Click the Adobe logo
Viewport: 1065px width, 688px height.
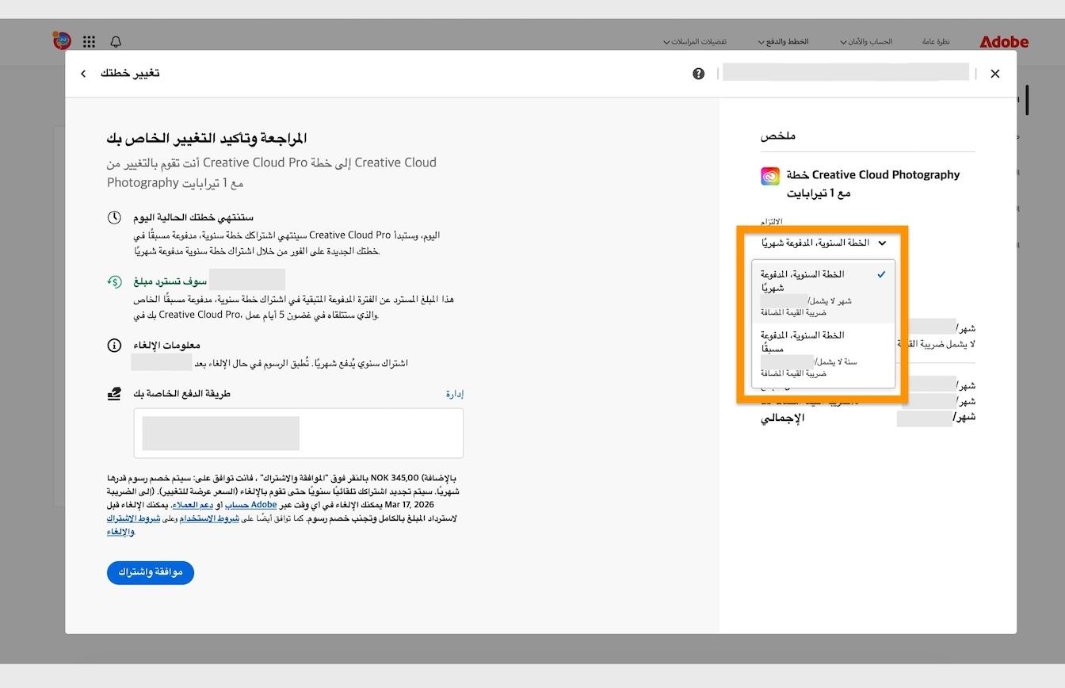(x=1003, y=41)
